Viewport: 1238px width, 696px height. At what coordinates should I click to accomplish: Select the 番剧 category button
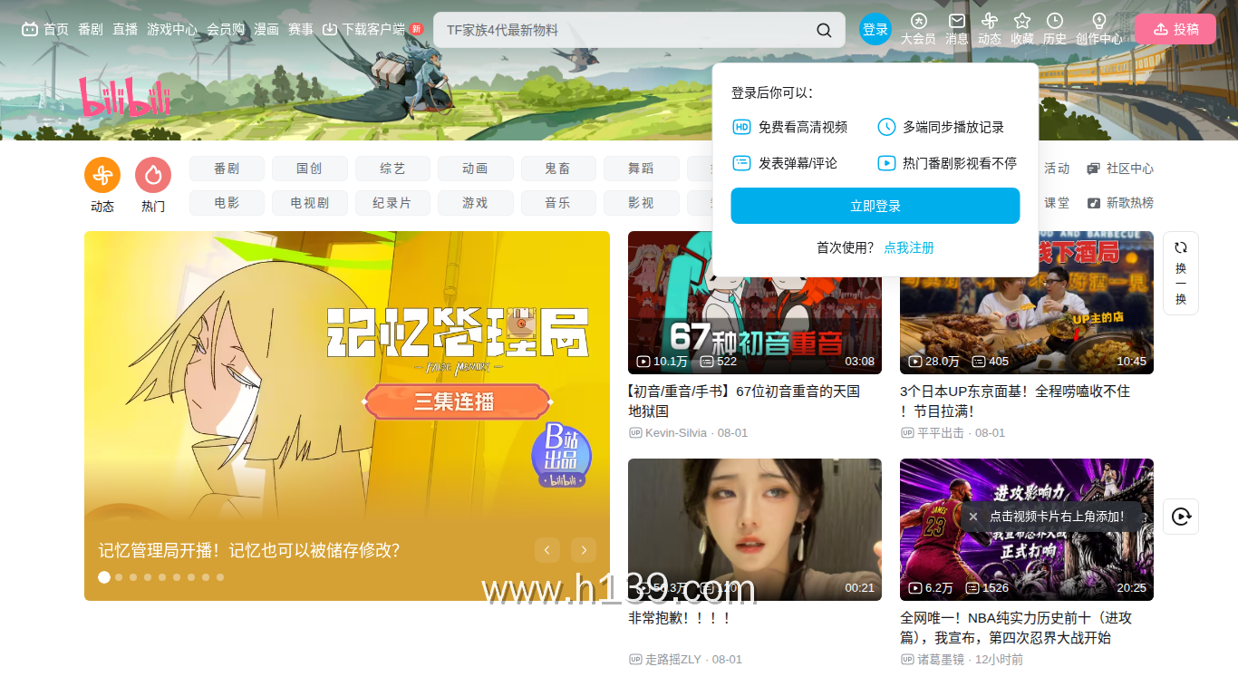click(x=227, y=169)
